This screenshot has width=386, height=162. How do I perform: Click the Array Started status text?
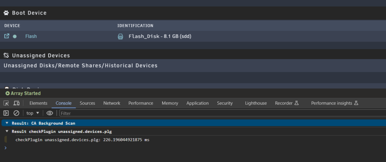pos(25,93)
